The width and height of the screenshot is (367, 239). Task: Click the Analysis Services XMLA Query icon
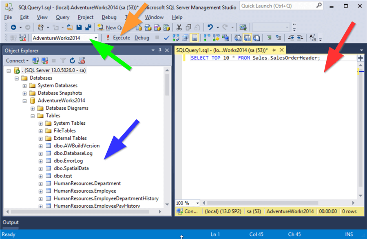click(167, 28)
